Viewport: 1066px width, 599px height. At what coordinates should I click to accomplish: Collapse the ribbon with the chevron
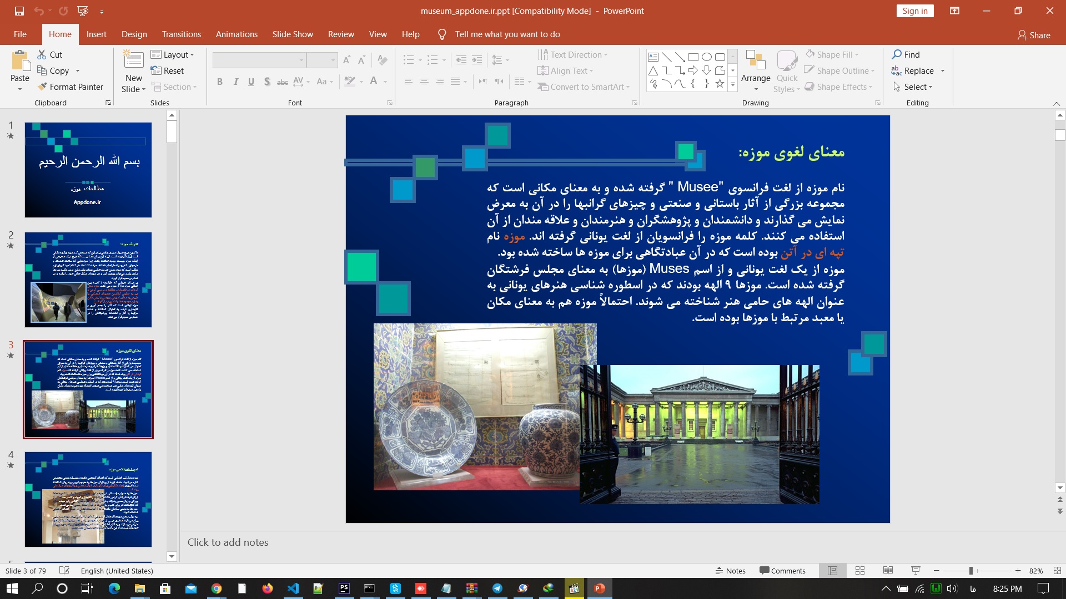[x=1056, y=104]
